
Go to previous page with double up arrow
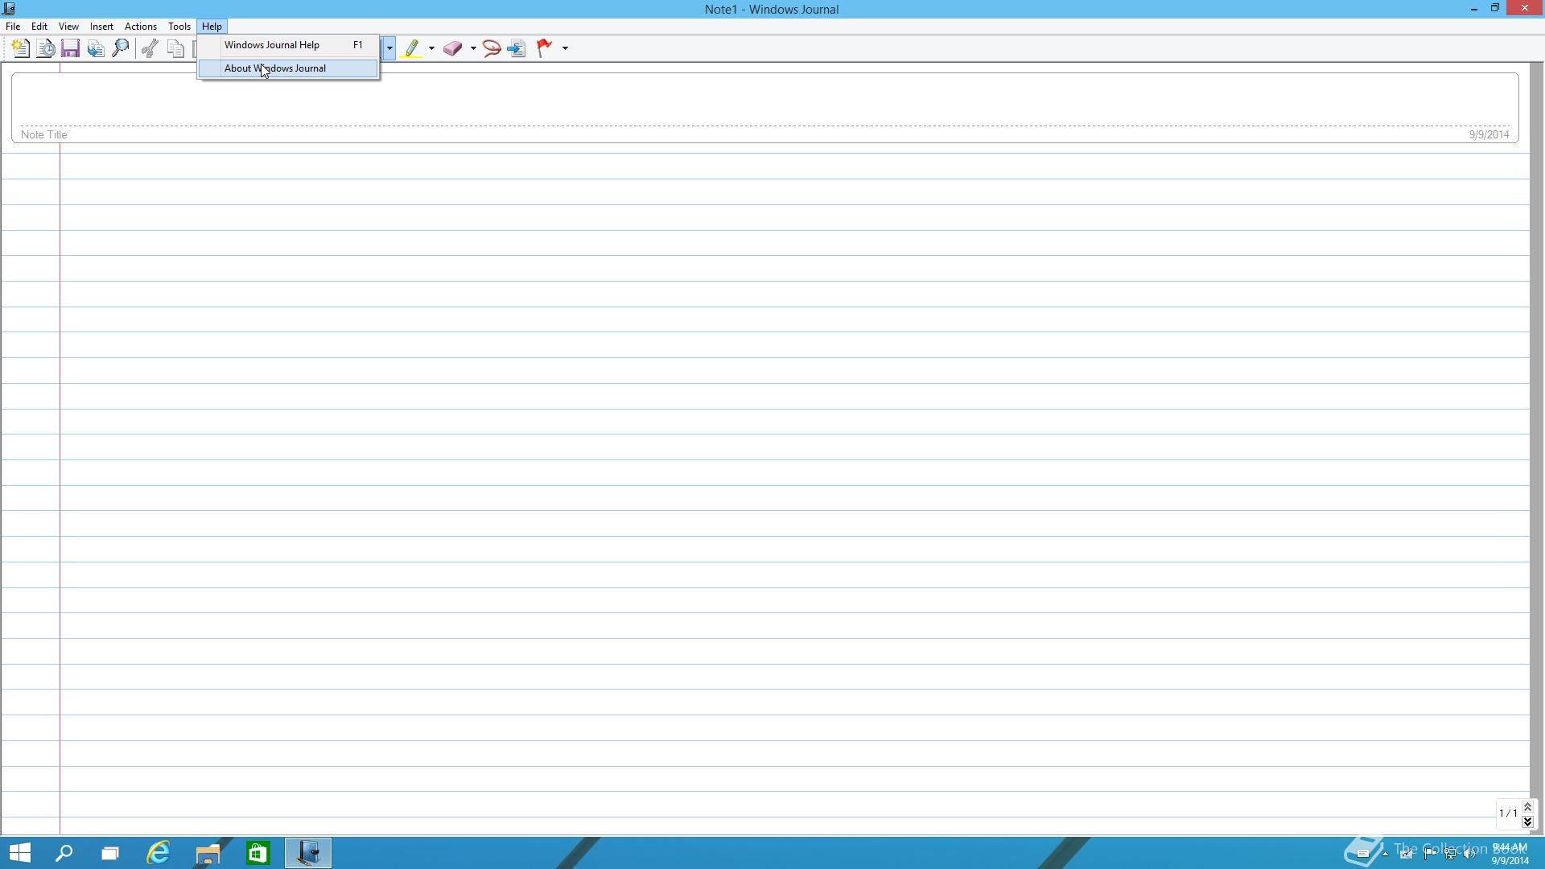coord(1527,807)
